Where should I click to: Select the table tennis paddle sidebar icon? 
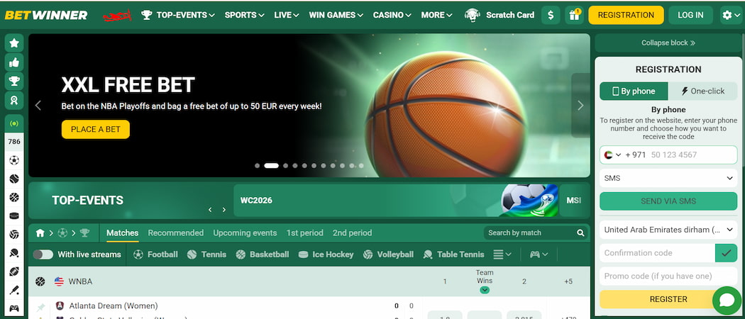pos(14,253)
